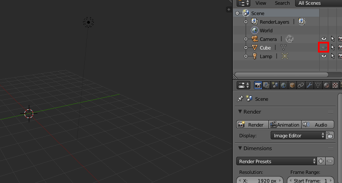Image resolution: width=342 pixels, height=183 pixels.
Task: Collapse the Scene tree with its minus button
Action: tap(237, 13)
